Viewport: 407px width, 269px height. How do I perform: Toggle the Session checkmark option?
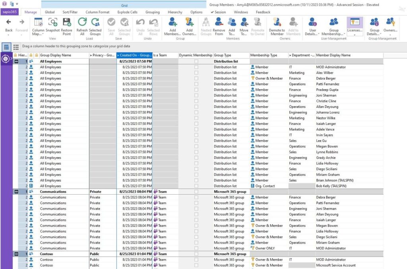[218, 12]
